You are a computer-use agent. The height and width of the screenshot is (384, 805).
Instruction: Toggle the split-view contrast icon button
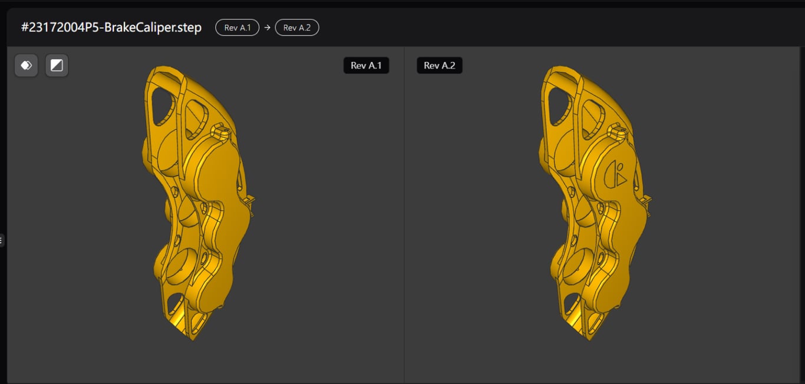[57, 65]
